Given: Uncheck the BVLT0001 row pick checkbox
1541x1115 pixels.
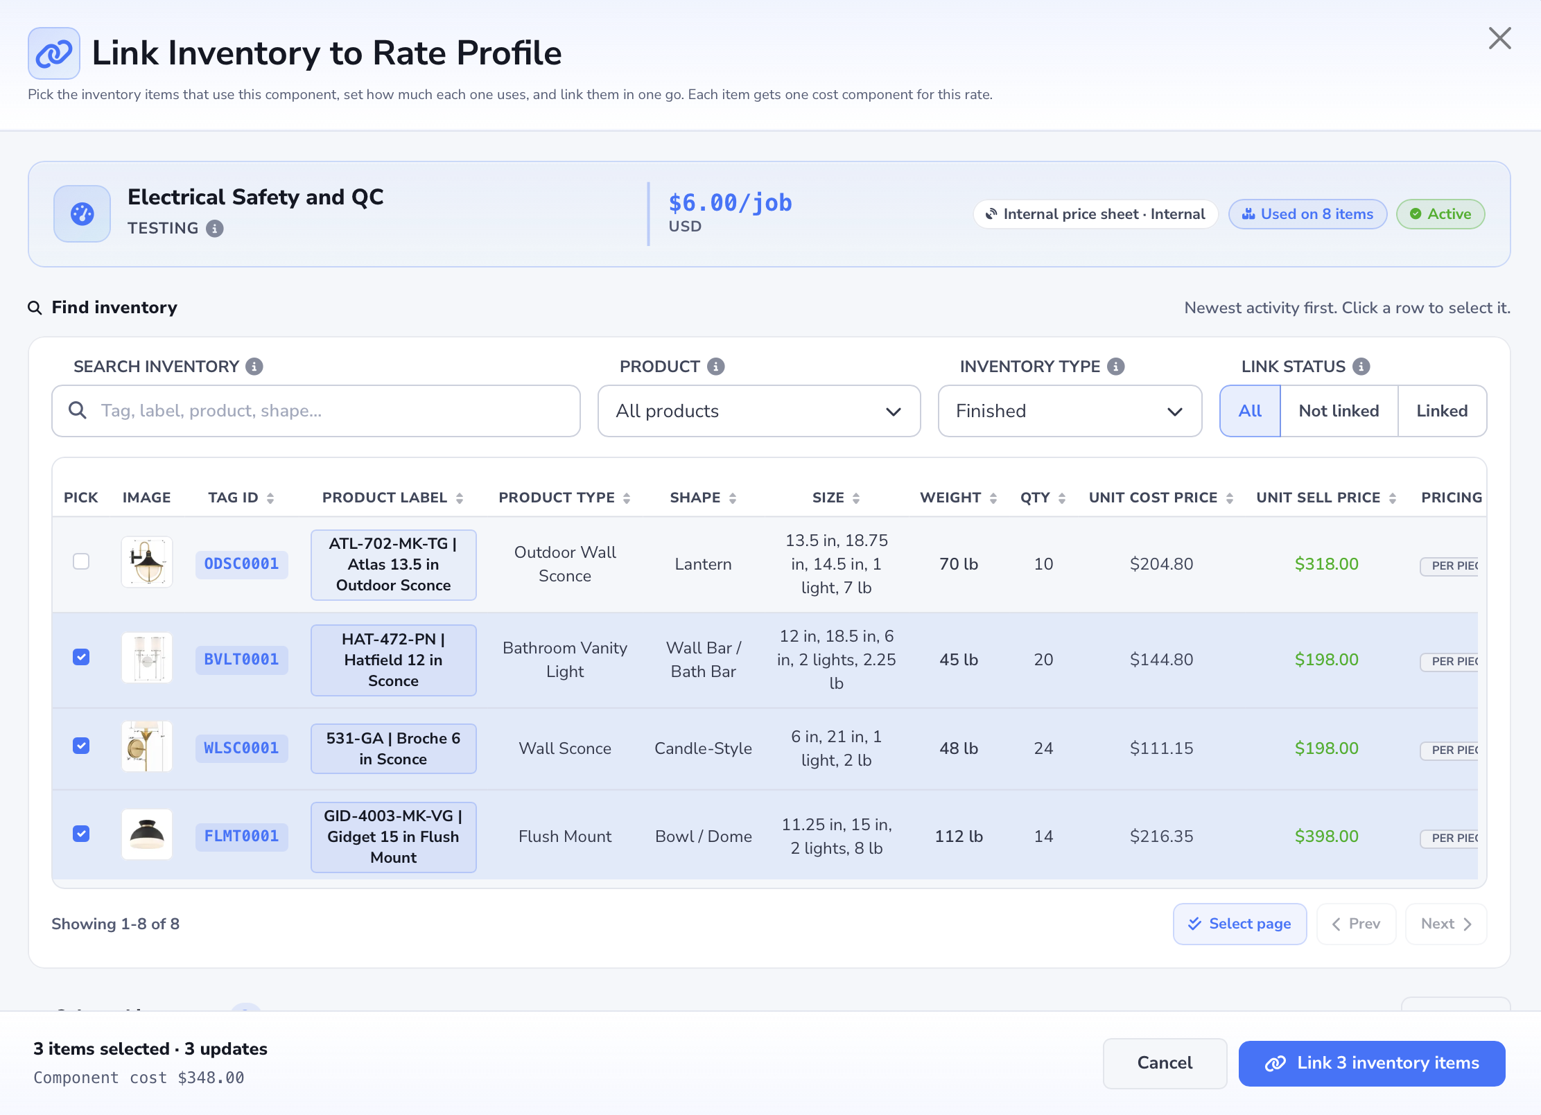Looking at the screenshot, I should click(x=81, y=657).
